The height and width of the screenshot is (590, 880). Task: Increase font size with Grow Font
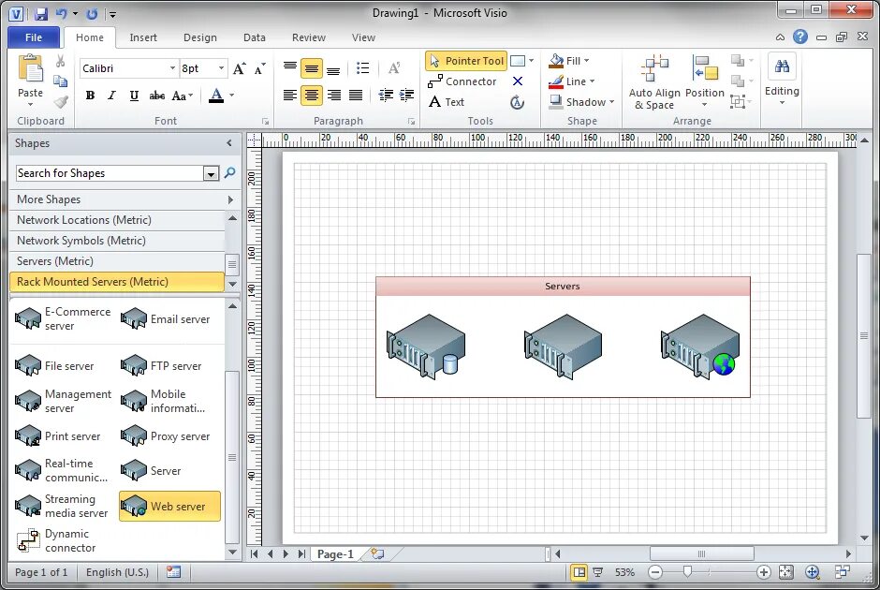[239, 68]
